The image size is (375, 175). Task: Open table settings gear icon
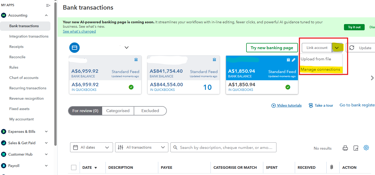click(366, 148)
